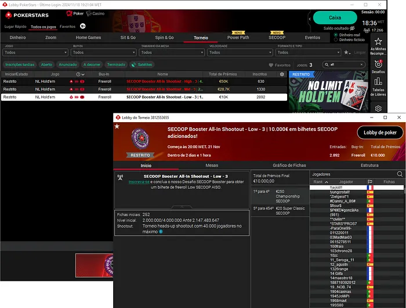
Task: Click into the lobby search field
Action: pos(344,65)
